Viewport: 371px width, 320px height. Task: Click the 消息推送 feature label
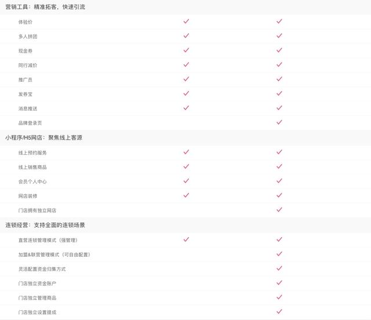(28, 108)
